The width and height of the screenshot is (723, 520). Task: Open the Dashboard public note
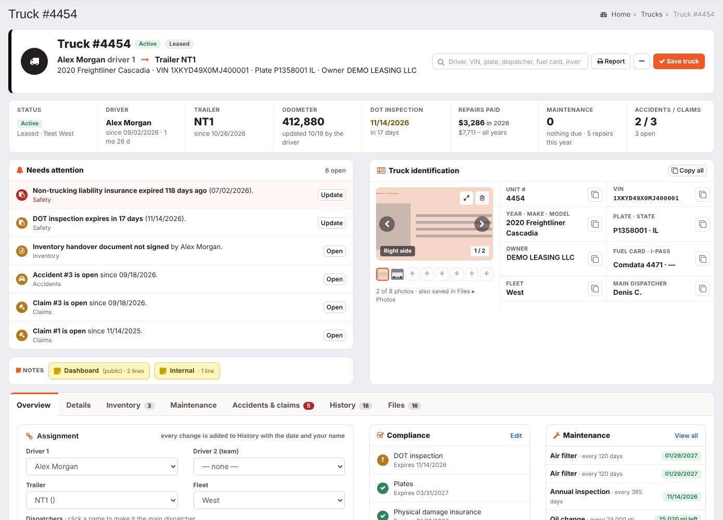99,371
